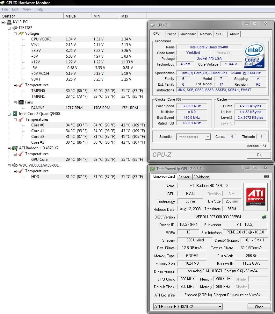Select the Graphics Card tab in GPU-Z
The image size is (275, 314).
tap(164, 176)
